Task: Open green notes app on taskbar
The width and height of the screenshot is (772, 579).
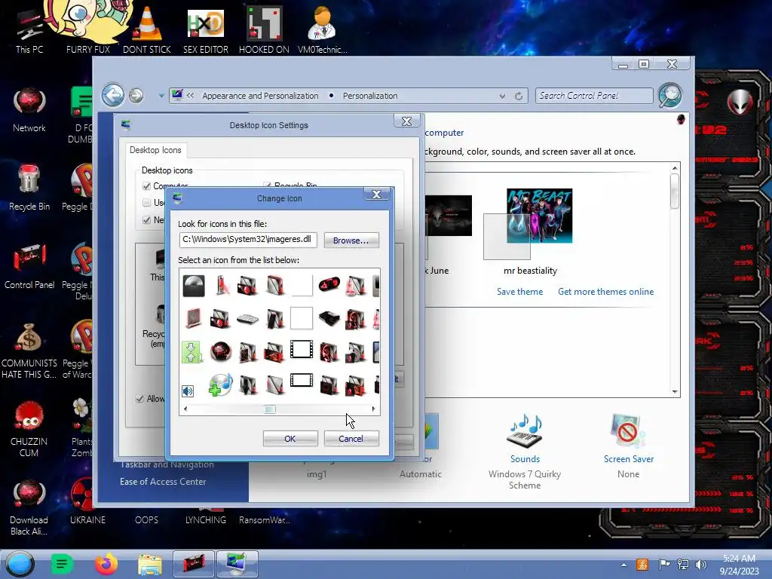Action: [62, 564]
